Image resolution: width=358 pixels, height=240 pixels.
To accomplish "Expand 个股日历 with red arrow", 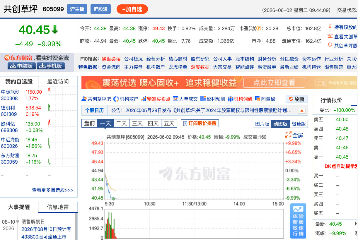I will [302, 111].
